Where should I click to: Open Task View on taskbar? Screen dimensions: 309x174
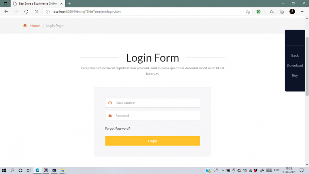coord(29,171)
